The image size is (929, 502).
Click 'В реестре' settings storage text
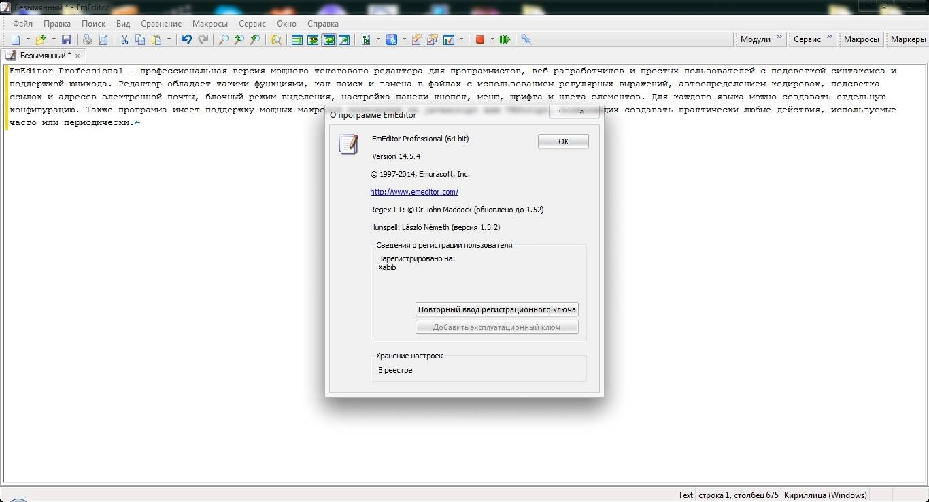[395, 370]
